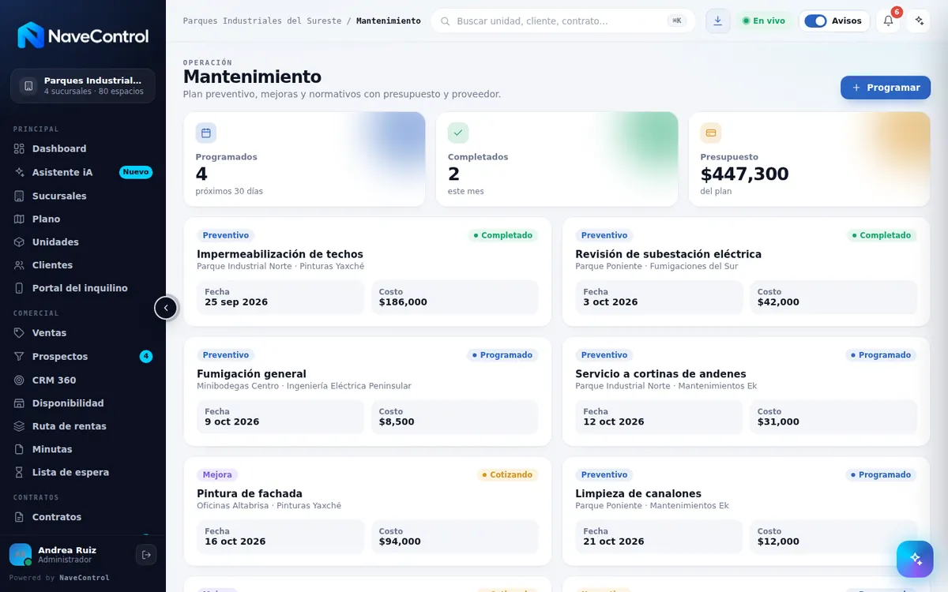Click date 12 oct 2026
The width and height of the screenshot is (948, 592).
[614, 422]
